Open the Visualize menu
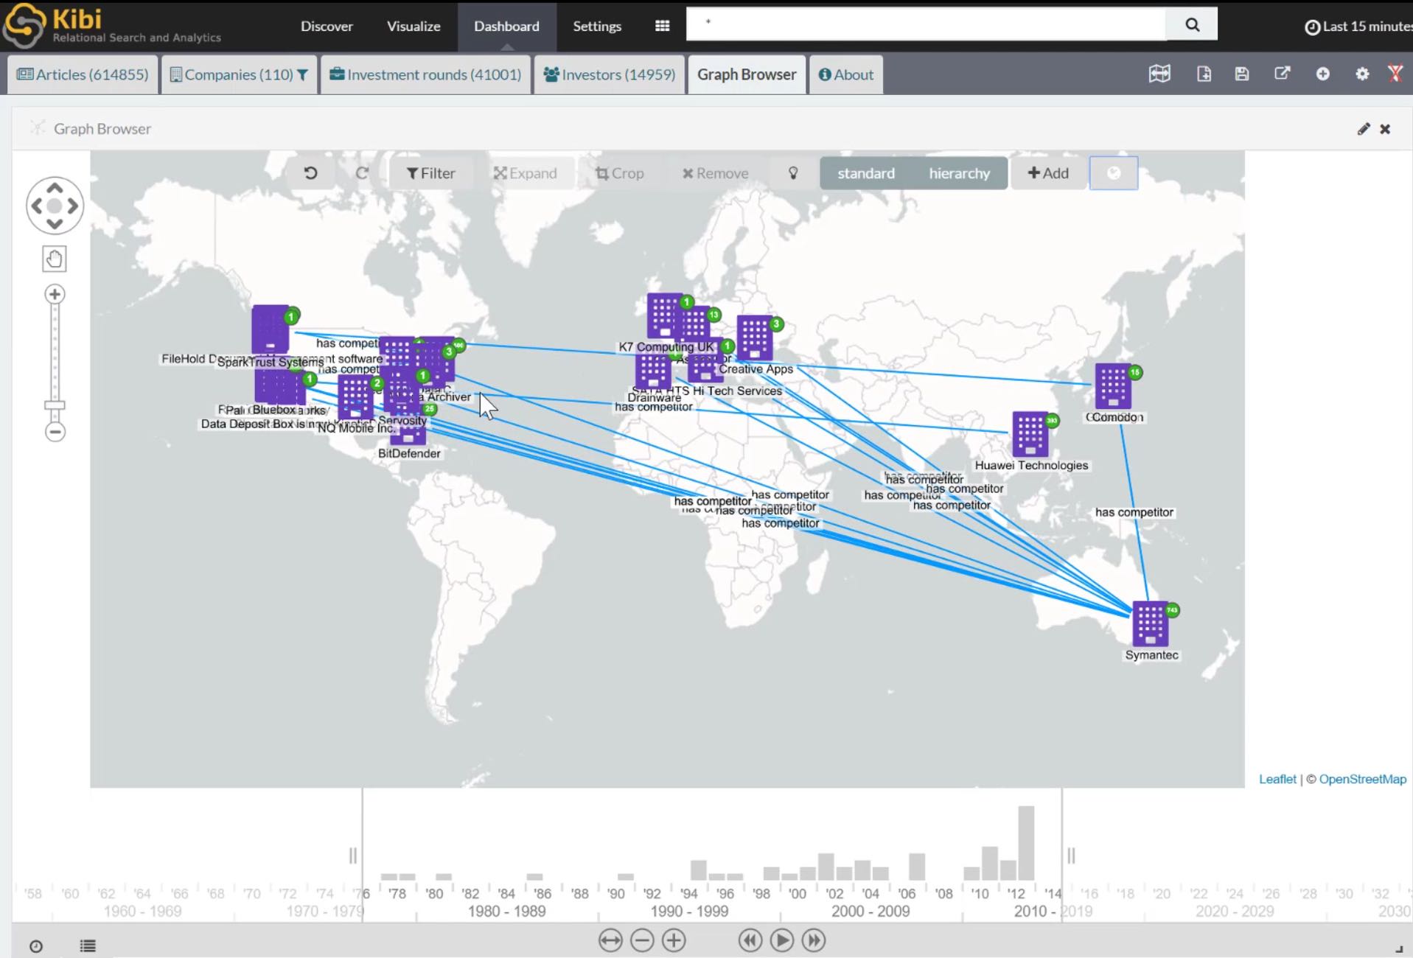The height and width of the screenshot is (958, 1413). (x=414, y=26)
